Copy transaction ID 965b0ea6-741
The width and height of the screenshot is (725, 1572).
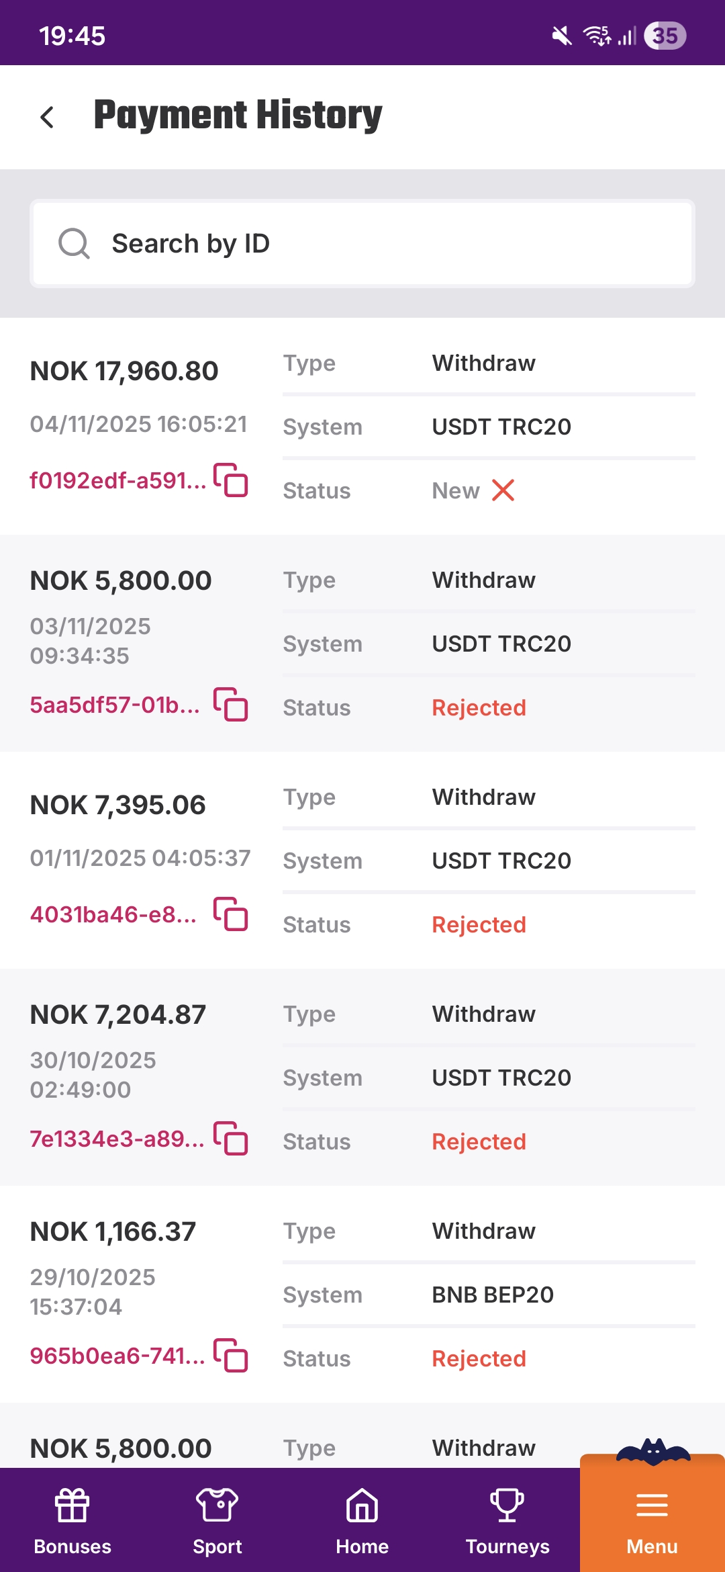[231, 1355]
